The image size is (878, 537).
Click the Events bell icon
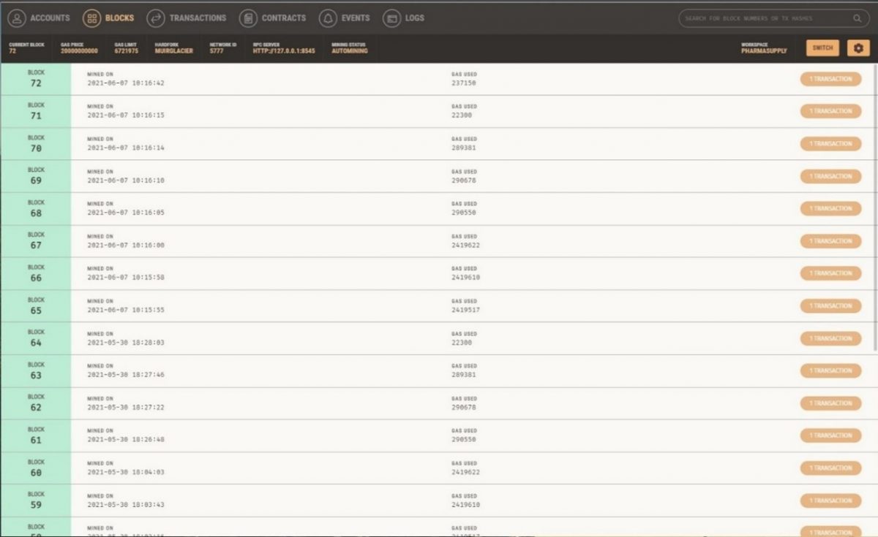[328, 18]
